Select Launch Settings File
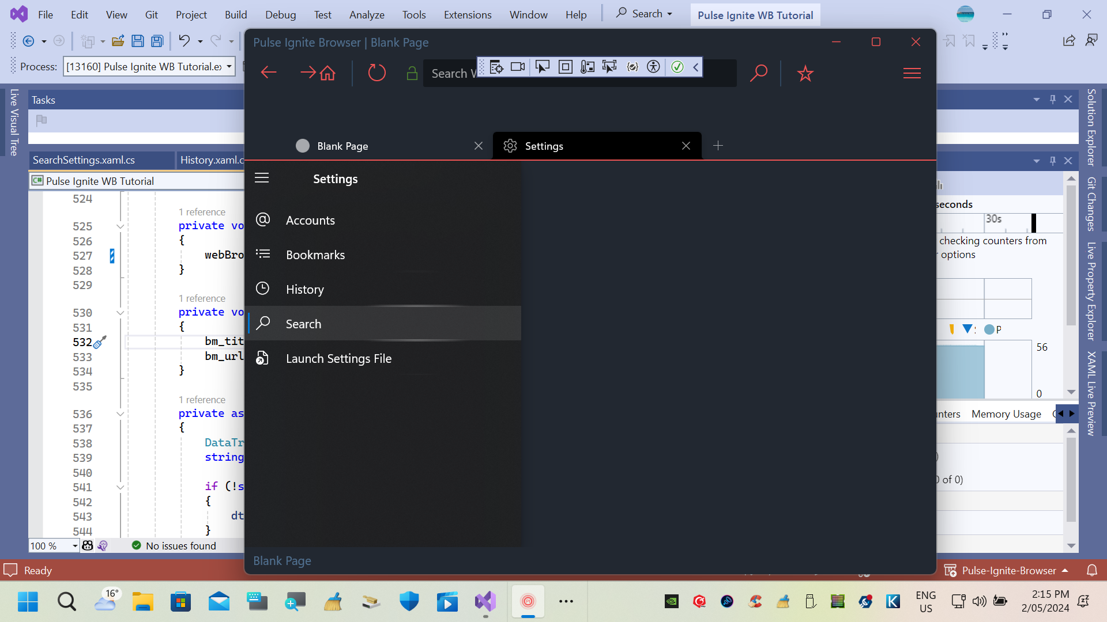Image resolution: width=1107 pixels, height=622 pixels. (x=338, y=359)
